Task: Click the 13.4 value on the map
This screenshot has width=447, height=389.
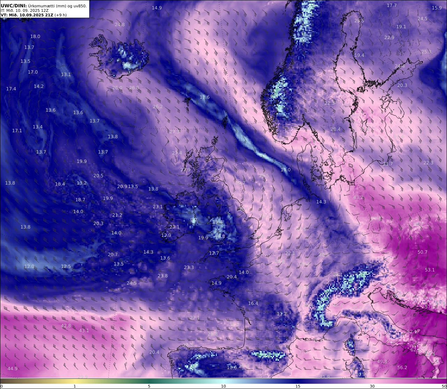Action: [x=38, y=127]
